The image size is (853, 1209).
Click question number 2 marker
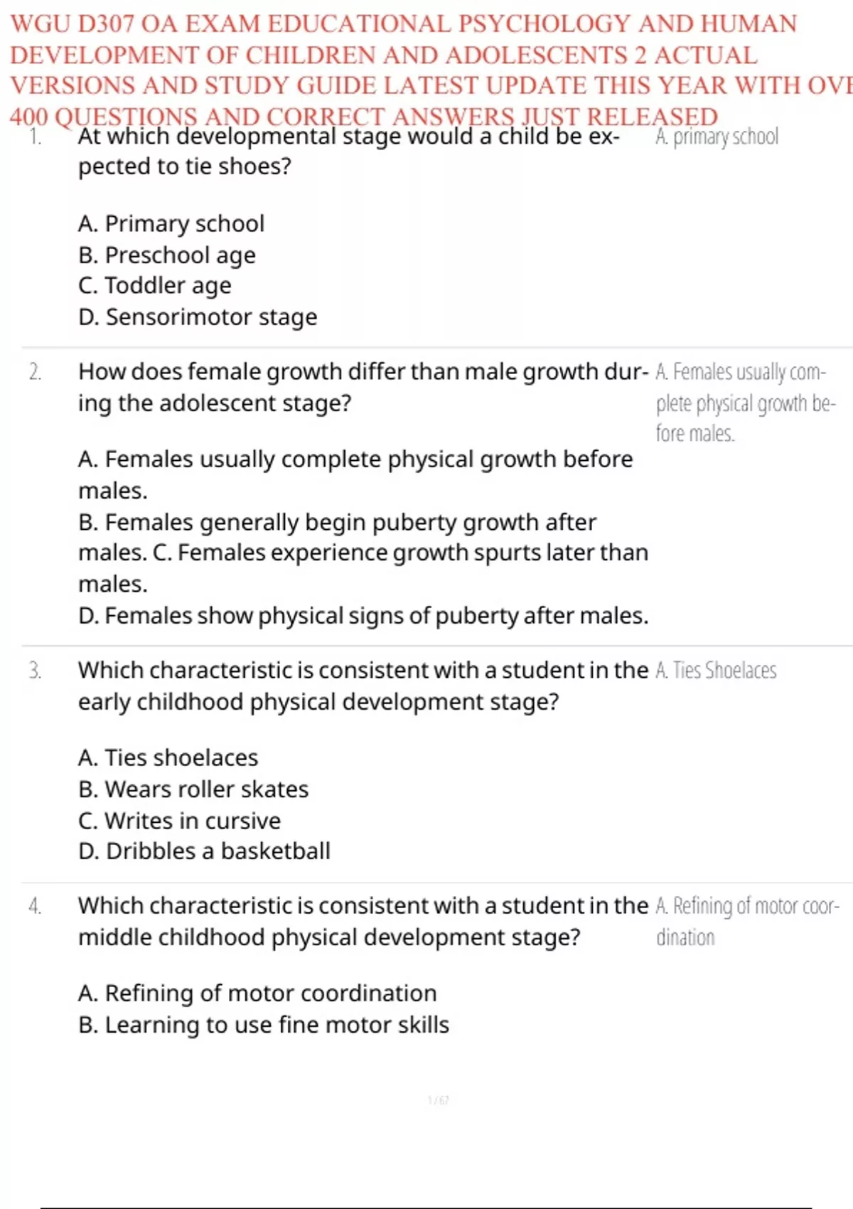[x=35, y=372]
